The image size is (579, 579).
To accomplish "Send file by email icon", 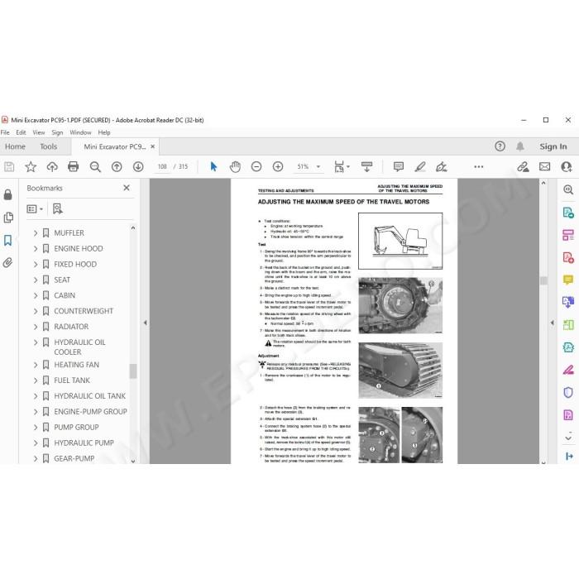I will (544, 167).
